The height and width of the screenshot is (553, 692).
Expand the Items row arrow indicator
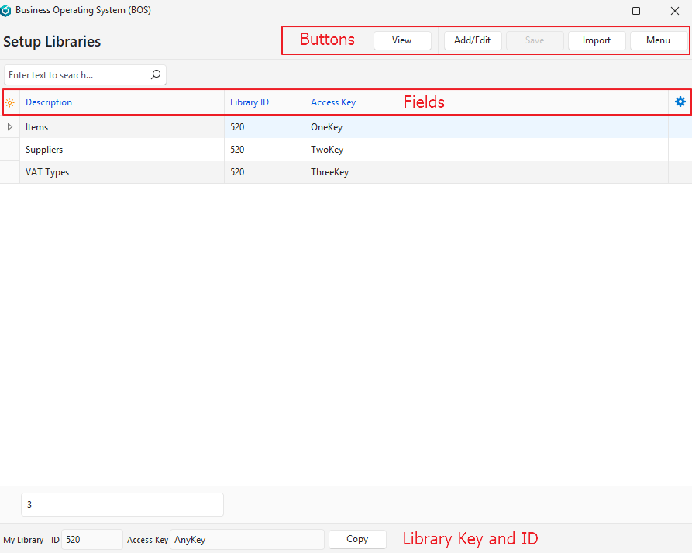tap(10, 126)
